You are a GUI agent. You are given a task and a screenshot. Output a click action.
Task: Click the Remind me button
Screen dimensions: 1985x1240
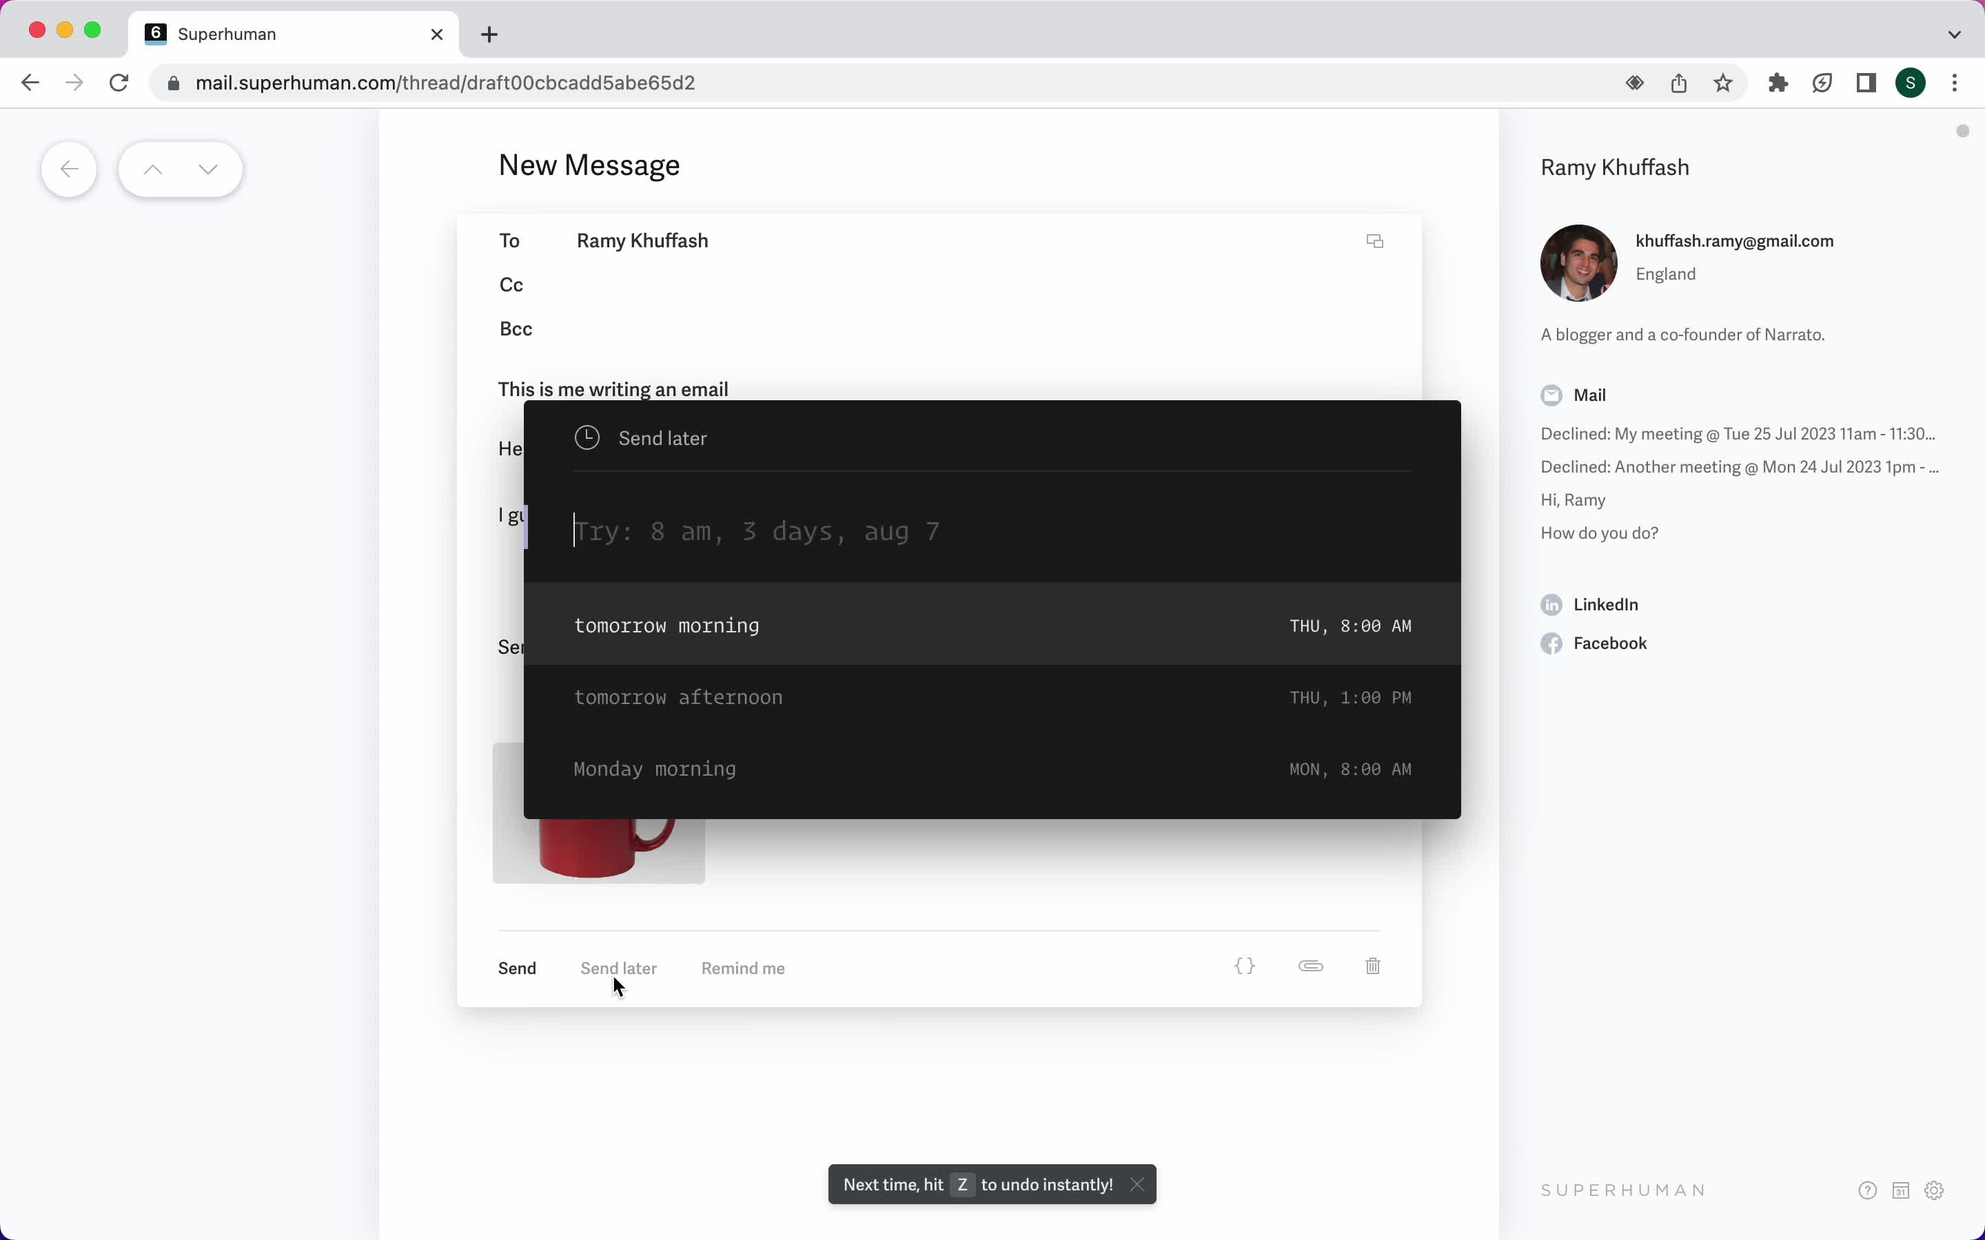click(743, 967)
